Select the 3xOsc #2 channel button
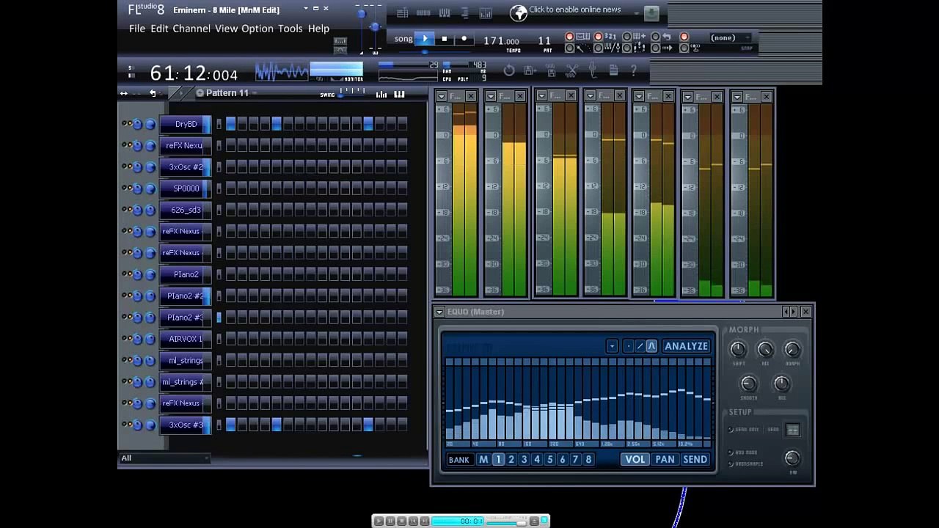Viewport: 939px width, 528px height. click(186, 167)
